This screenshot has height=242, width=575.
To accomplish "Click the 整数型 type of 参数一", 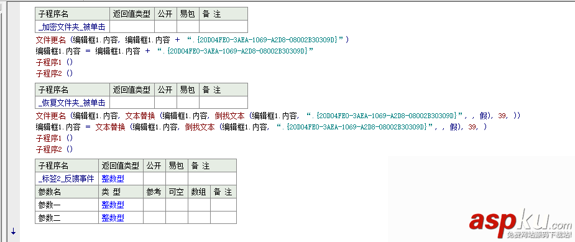I will click(113, 204).
